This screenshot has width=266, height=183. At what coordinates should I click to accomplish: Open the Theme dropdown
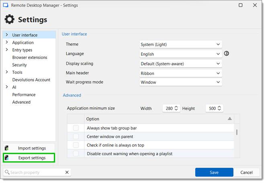[180, 45]
